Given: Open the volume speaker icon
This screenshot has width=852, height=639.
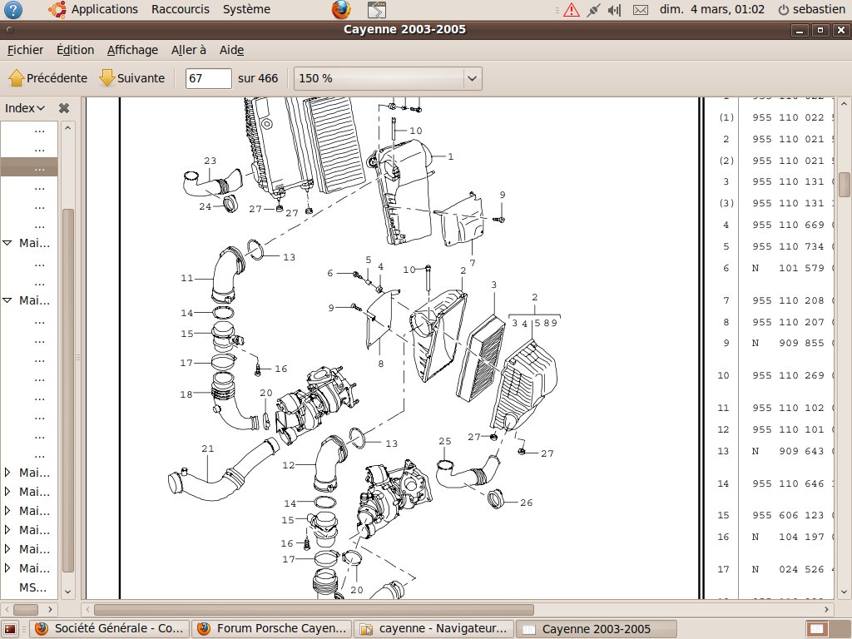Looking at the screenshot, I should (615, 10).
